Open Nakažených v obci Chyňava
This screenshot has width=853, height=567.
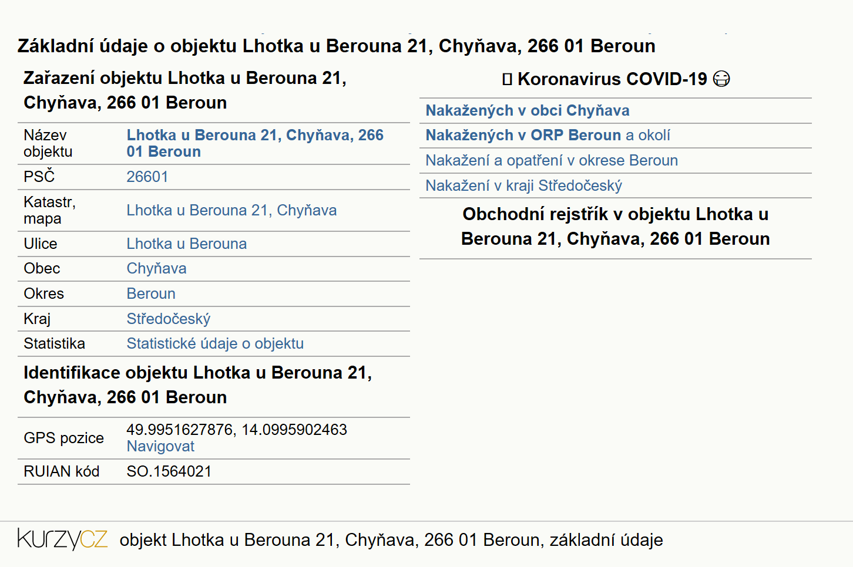click(528, 110)
